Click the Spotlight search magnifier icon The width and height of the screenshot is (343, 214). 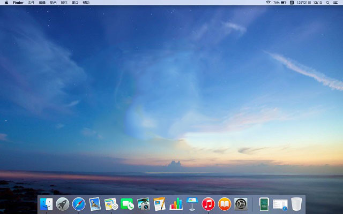(329, 3)
